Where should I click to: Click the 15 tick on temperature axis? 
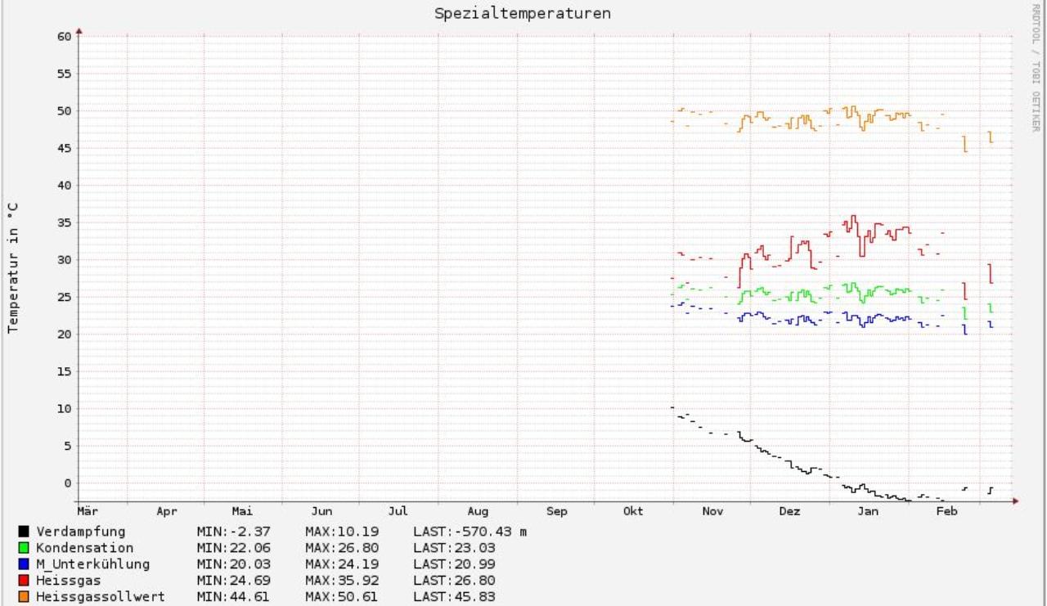coord(65,371)
